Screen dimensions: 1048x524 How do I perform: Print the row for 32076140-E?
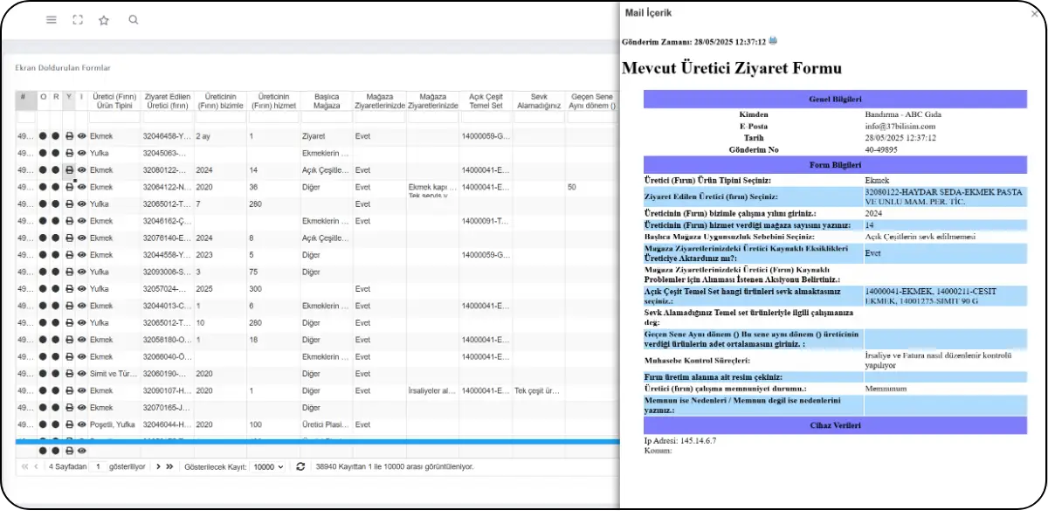(x=69, y=238)
